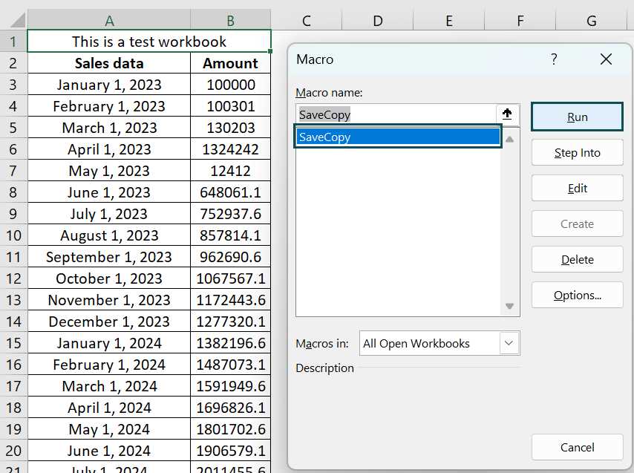Click amount cell 752937.6
Viewport: 634px width, 473px height.
230,214
